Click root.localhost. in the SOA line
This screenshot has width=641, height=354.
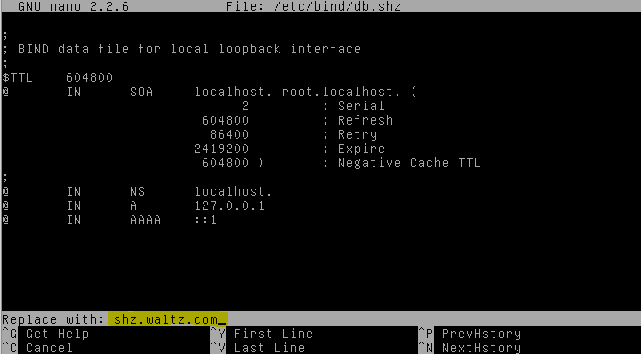(x=341, y=92)
